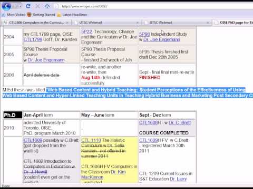Click the browser Back arrow button

[x=6, y=7]
